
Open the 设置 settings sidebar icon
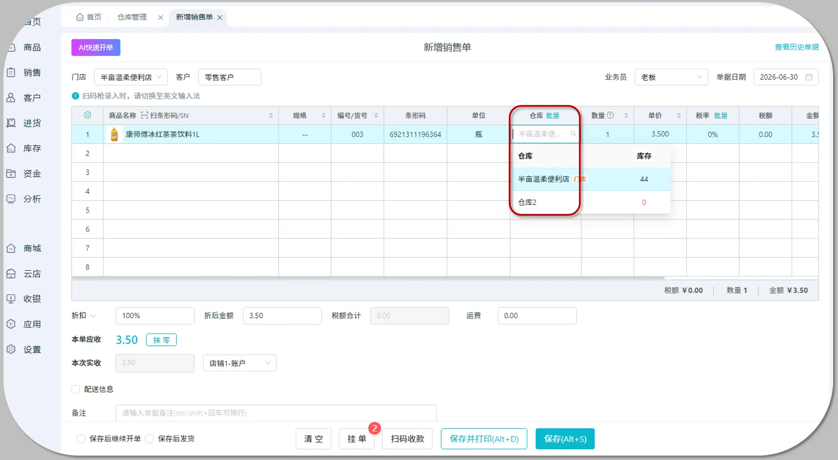pos(11,349)
